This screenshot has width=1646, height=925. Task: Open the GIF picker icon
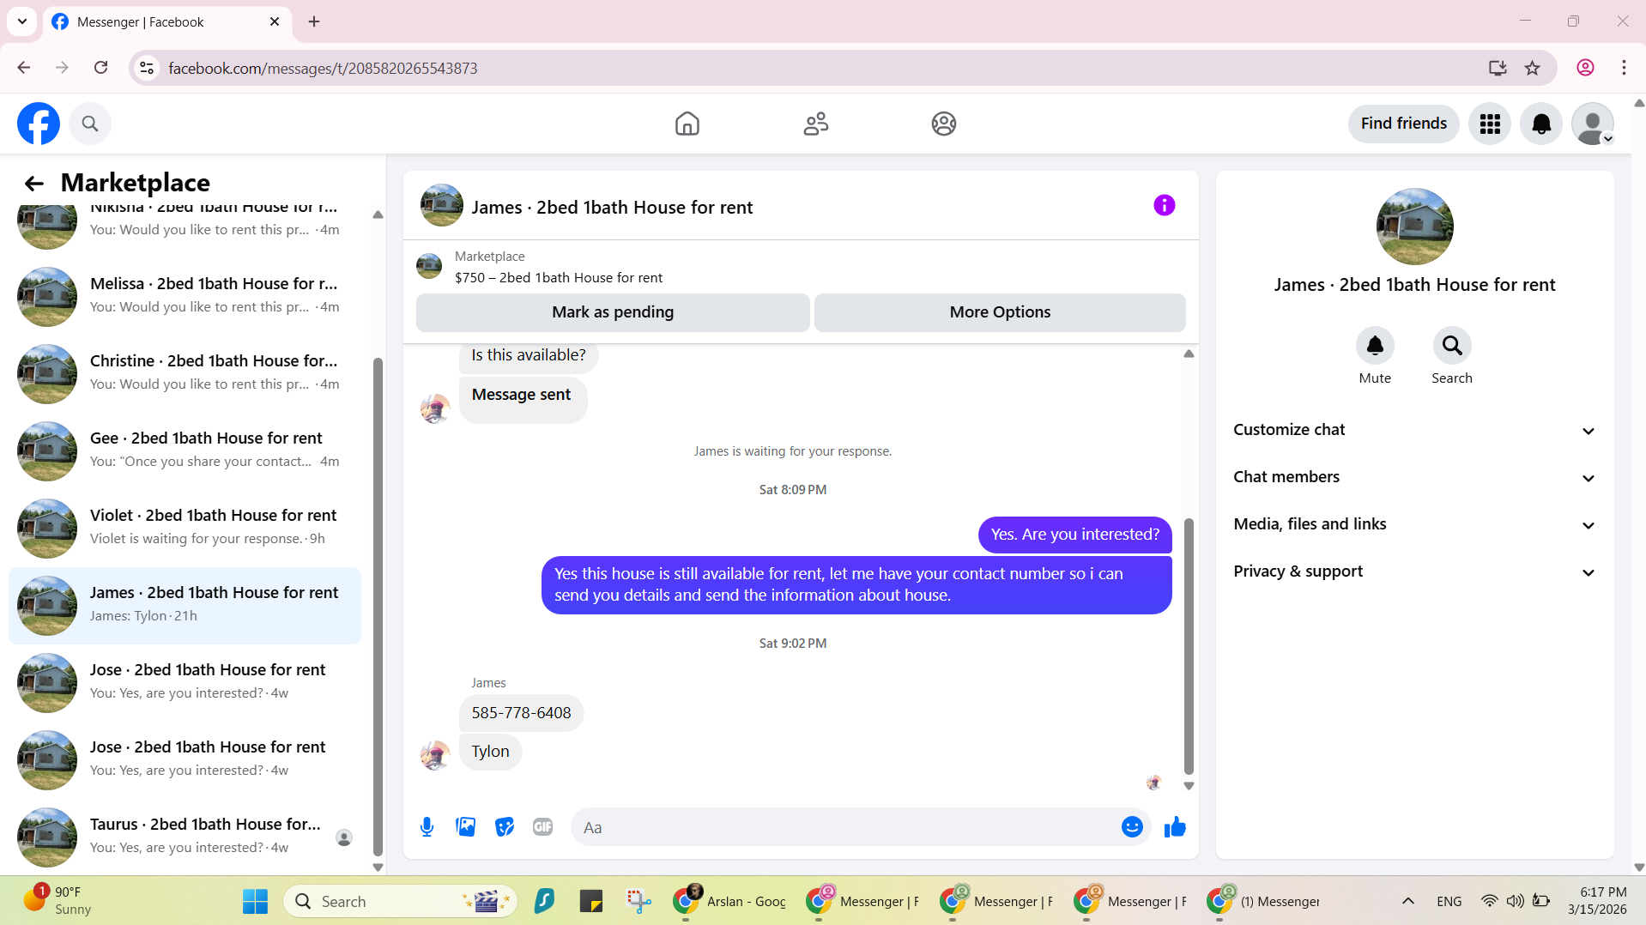[x=542, y=827]
